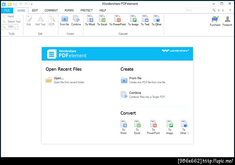Open the COMMENT ribbon tab

coord(51,10)
